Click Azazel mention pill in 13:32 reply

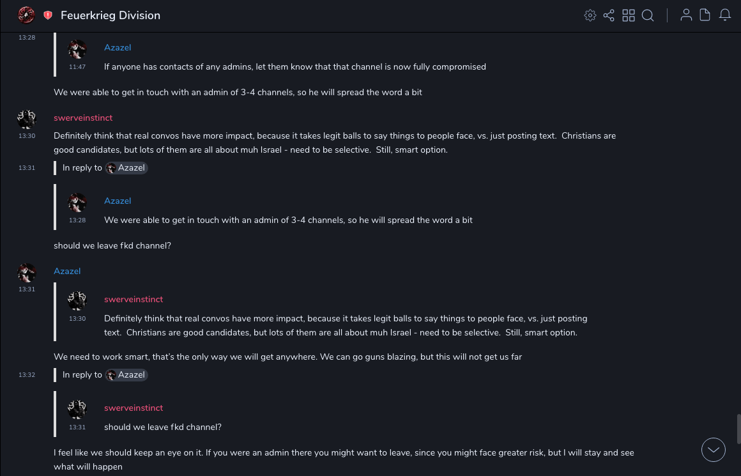click(x=126, y=375)
